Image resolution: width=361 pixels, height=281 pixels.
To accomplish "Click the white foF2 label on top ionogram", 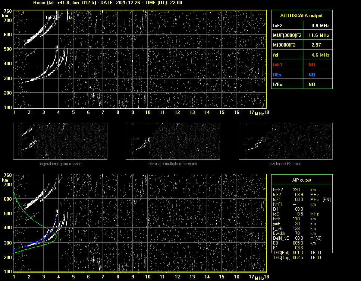I will click(51, 17).
